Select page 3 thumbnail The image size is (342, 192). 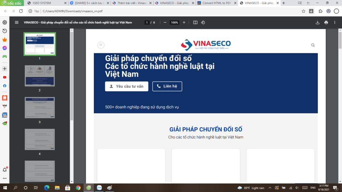[x=39, y=107]
